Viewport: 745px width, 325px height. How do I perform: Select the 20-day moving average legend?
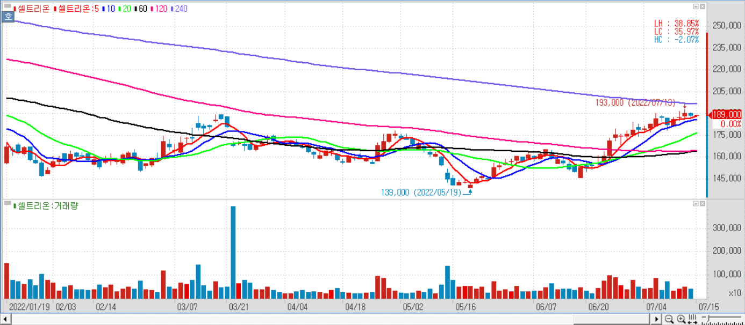coord(124,9)
